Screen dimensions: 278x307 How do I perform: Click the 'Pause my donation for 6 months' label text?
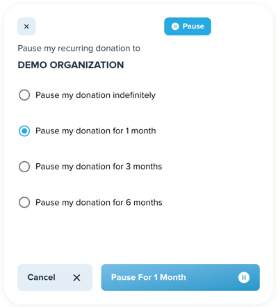tap(99, 202)
